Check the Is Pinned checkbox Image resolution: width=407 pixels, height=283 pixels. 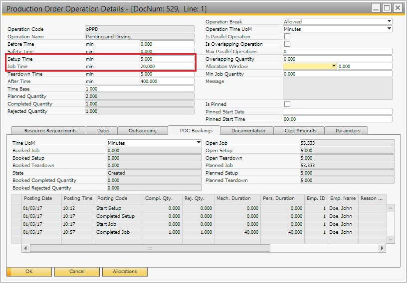[x=287, y=104]
